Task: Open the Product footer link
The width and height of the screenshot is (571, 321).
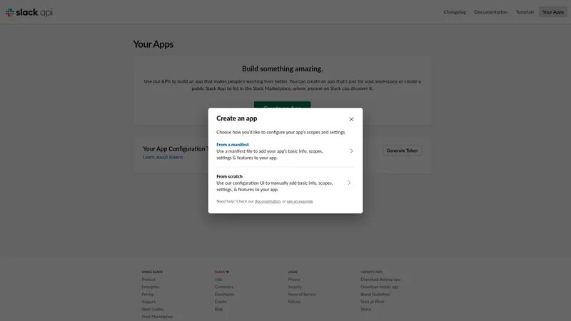Action: 148,280
